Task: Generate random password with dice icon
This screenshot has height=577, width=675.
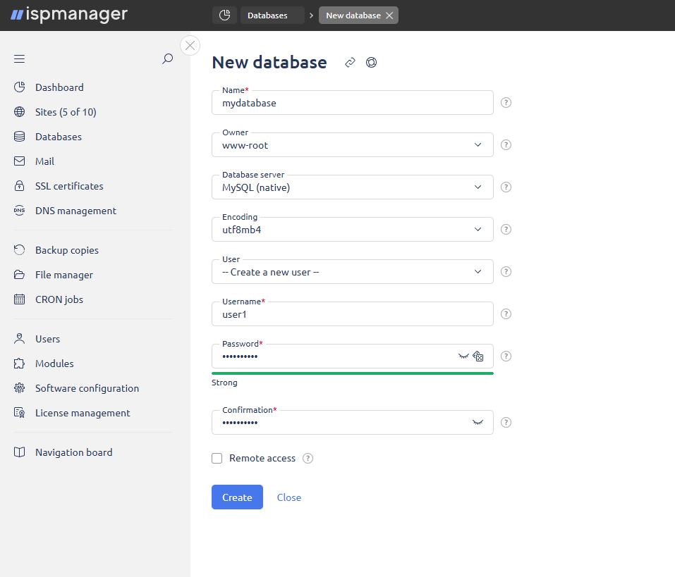Action: [478, 356]
